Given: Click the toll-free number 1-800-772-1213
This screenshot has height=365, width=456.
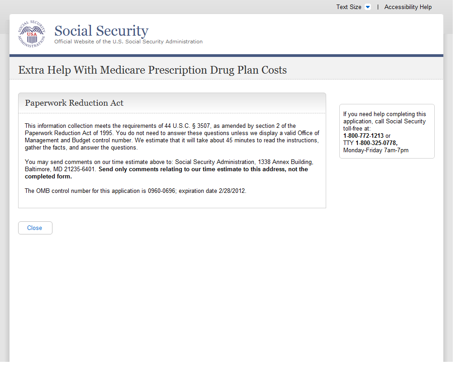Looking at the screenshot, I should click(363, 136).
